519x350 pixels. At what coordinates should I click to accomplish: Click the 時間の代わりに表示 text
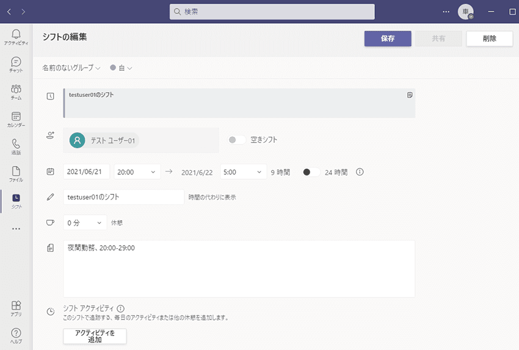212,198
